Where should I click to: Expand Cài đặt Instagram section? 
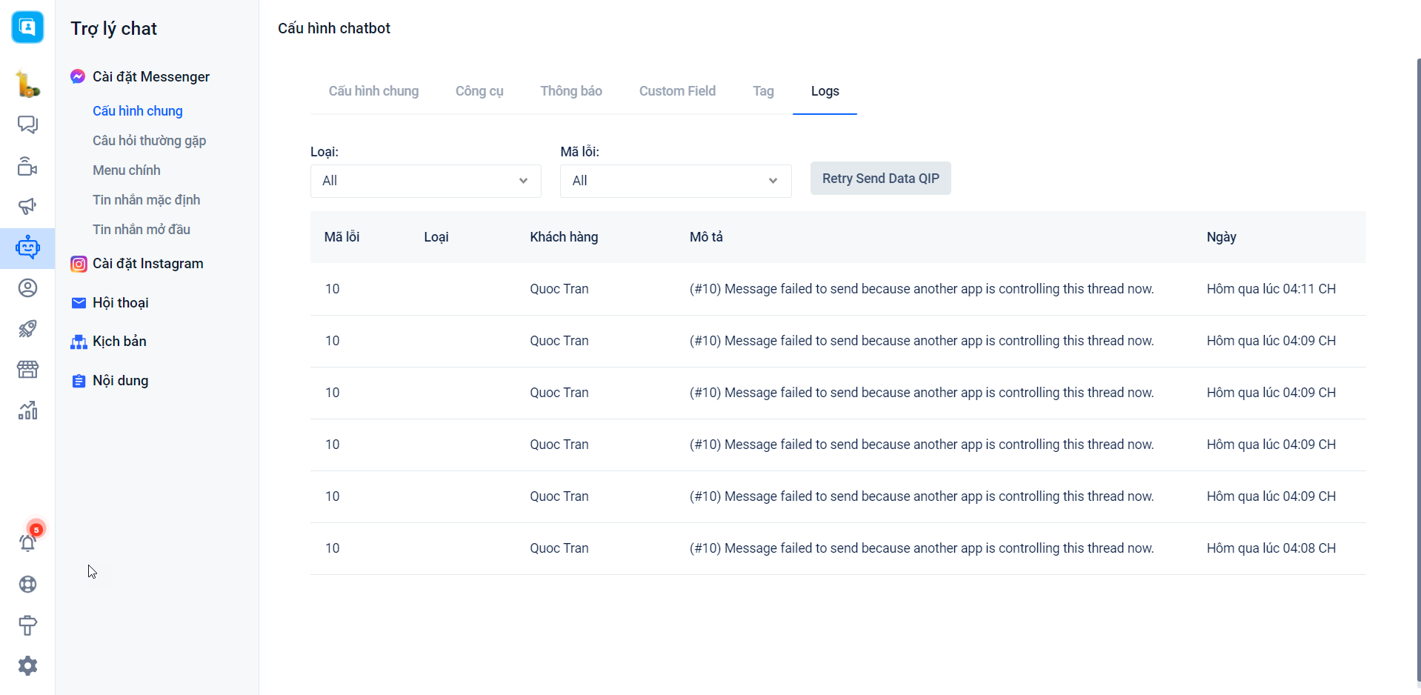coord(147,264)
